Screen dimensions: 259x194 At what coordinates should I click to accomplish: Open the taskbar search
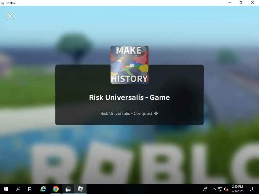pos(18,189)
